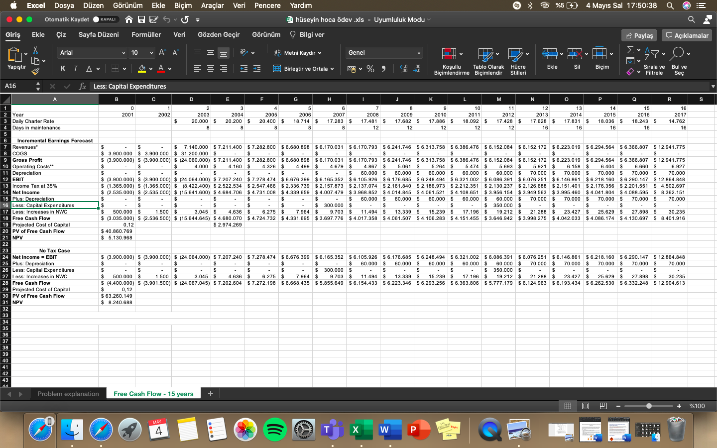Open Tablo Olarak Biçimlendir menu
The height and width of the screenshot is (448, 717).
(x=488, y=61)
